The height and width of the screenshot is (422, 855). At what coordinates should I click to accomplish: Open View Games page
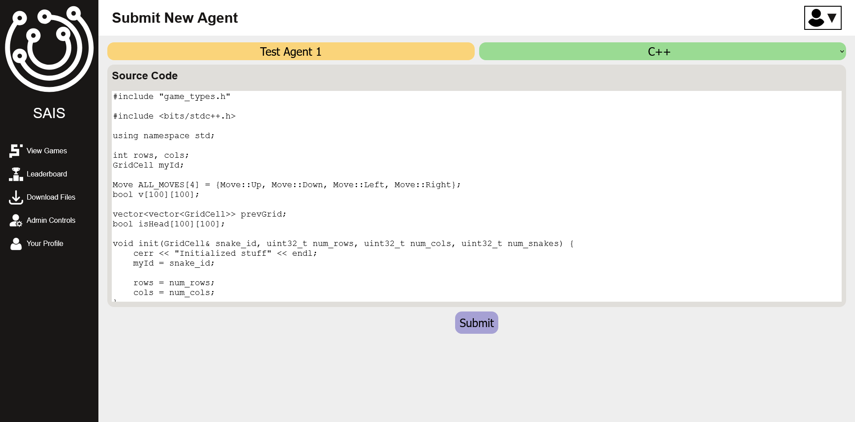click(x=47, y=151)
